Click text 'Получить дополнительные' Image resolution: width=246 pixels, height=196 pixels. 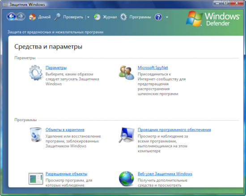[x=162, y=180]
